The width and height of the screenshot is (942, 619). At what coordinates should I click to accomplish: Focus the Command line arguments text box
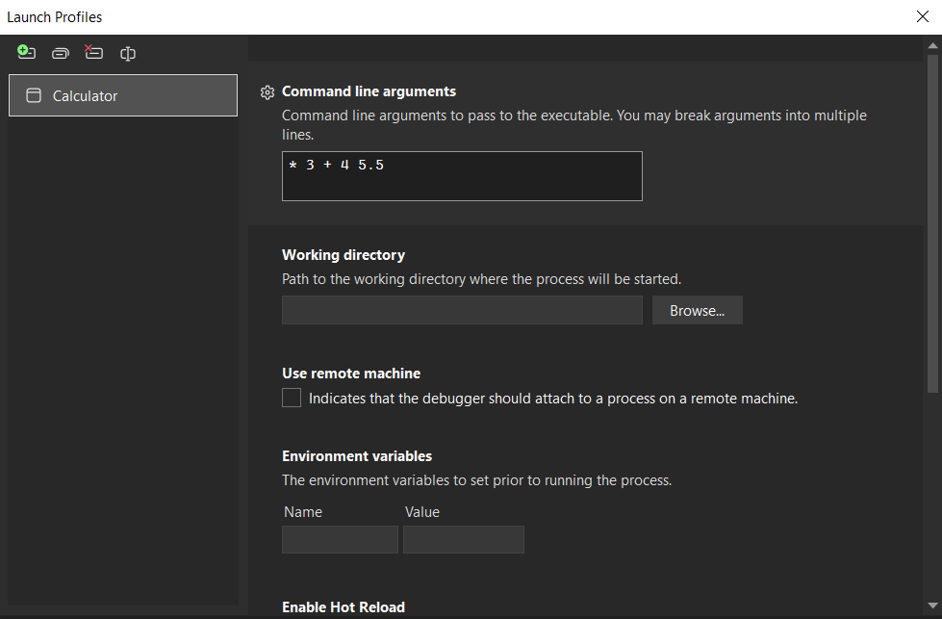point(462,177)
